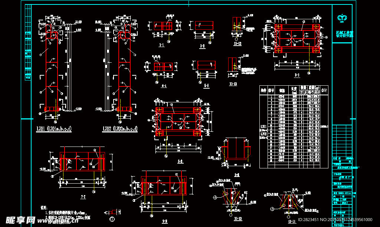This screenshot has height=227, width=380.
Task: Click the 12-12 section label
Action: (237, 43)
